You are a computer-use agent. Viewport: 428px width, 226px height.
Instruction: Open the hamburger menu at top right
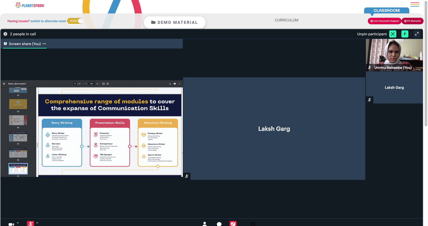coord(415,4)
